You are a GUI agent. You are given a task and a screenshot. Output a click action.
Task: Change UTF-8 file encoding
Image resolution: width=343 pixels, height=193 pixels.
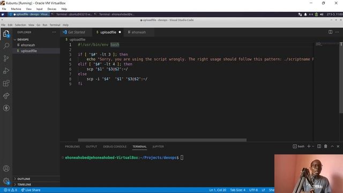point(253,190)
